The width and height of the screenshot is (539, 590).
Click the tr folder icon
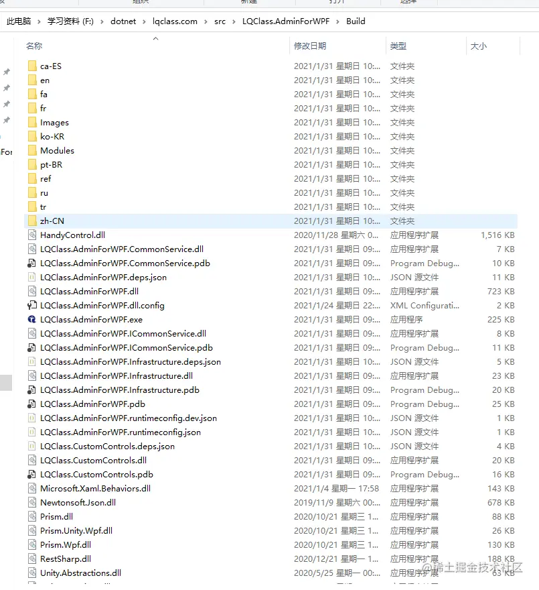[x=32, y=207]
